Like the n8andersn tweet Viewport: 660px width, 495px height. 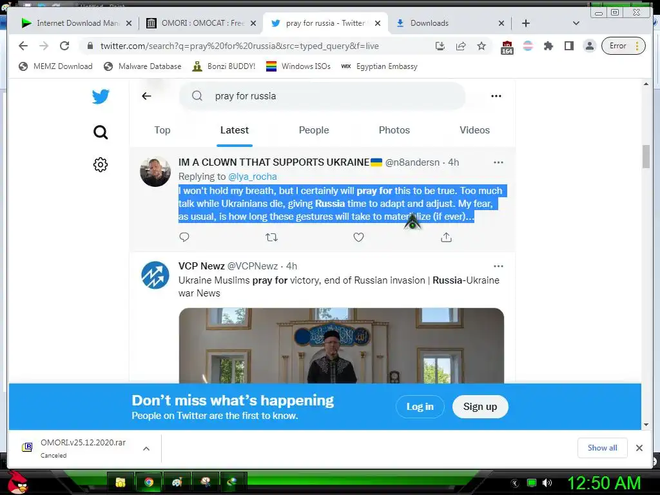[x=358, y=237]
